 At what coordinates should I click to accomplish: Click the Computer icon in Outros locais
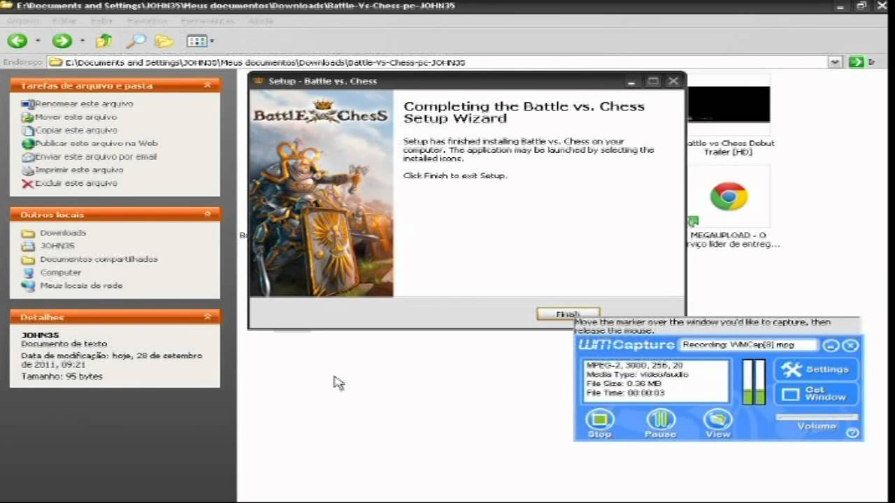point(28,272)
